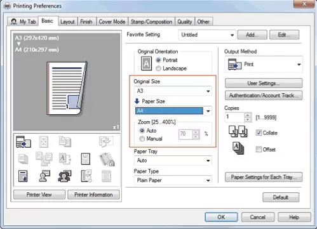
Task: Click the dark two-column text page icon
Action: 86,159
